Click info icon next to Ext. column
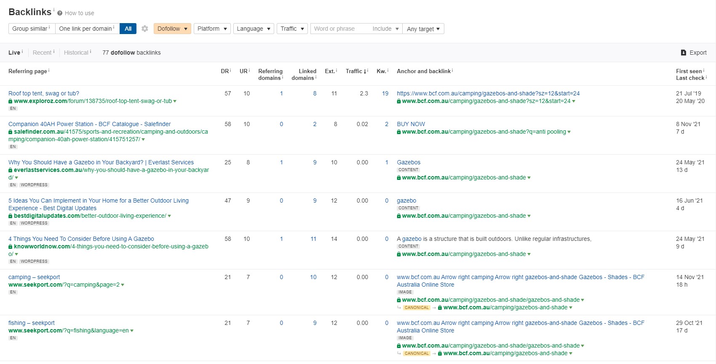Image resolution: width=716 pixels, height=364 pixels. tap(337, 70)
